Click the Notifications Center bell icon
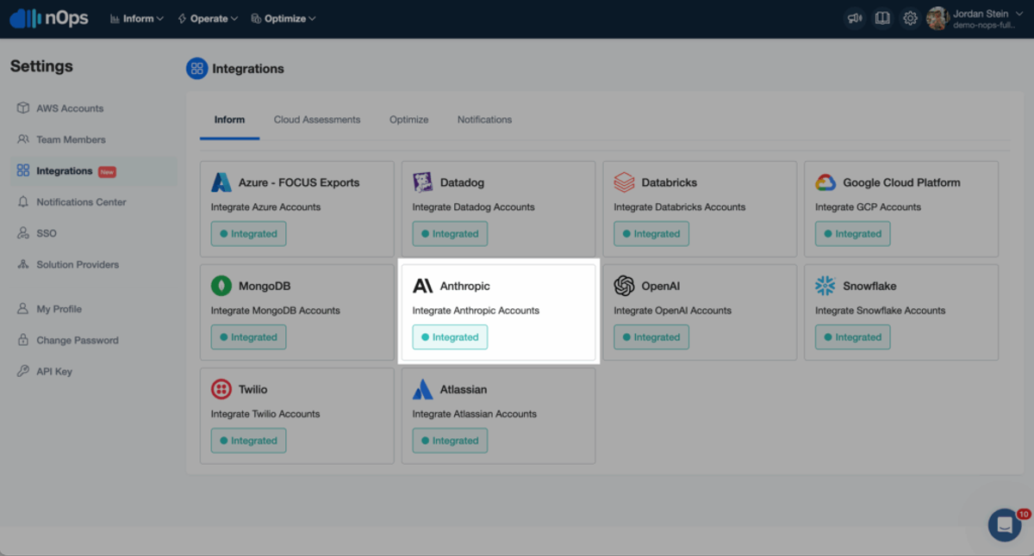Viewport: 1034px width, 556px height. point(23,202)
